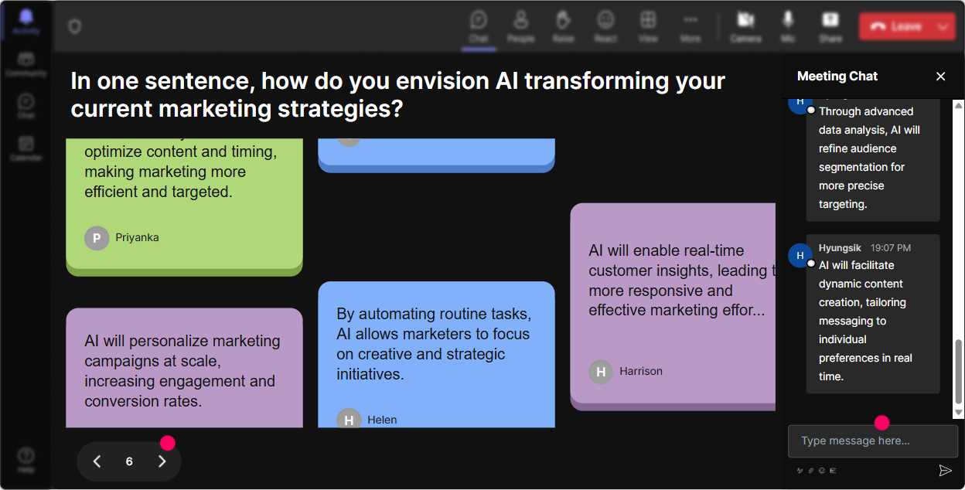
Task: Toggle the Chat panel from the meeting toolbar
Action: [479, 26]
